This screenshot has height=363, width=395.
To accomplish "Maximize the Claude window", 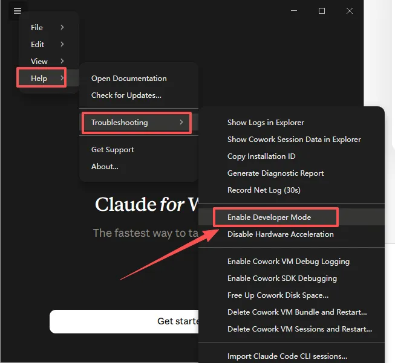I will [322, 11].
